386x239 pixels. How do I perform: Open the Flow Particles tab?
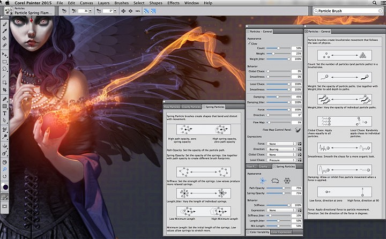(172, 107)
